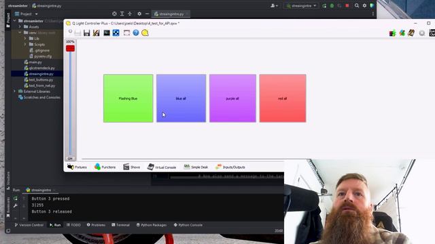Select test_buttons.py in the project tree

click(38, 80)
